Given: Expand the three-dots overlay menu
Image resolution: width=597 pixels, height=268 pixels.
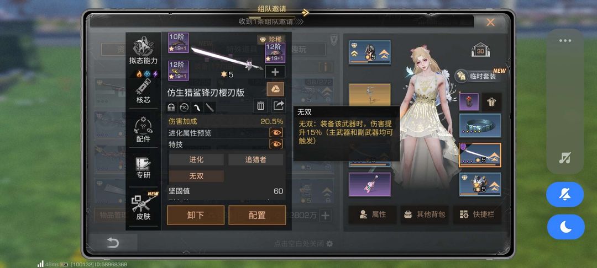Looking at the screenshot, I should pyautogui.click(x=565, y=41).
